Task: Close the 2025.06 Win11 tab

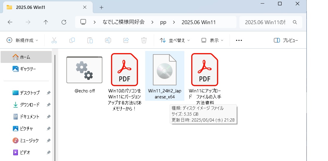Action: pos(85,7)
